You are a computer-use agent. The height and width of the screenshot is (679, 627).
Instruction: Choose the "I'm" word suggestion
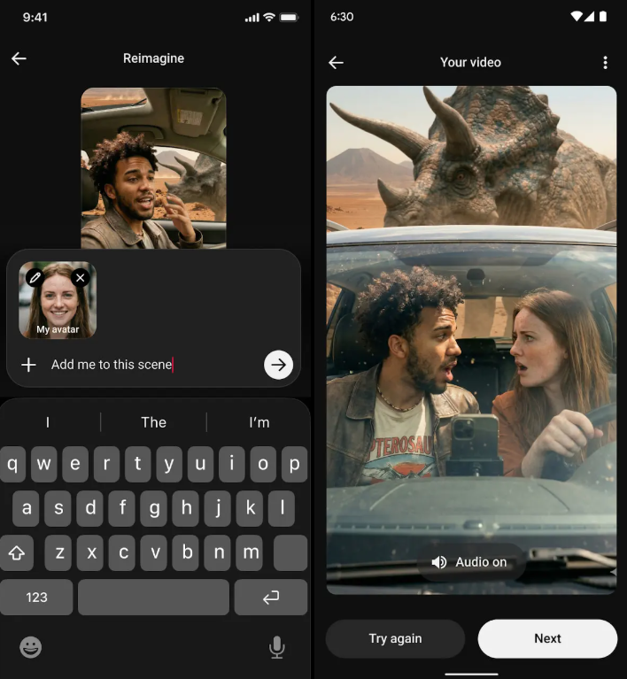[259, 422]
